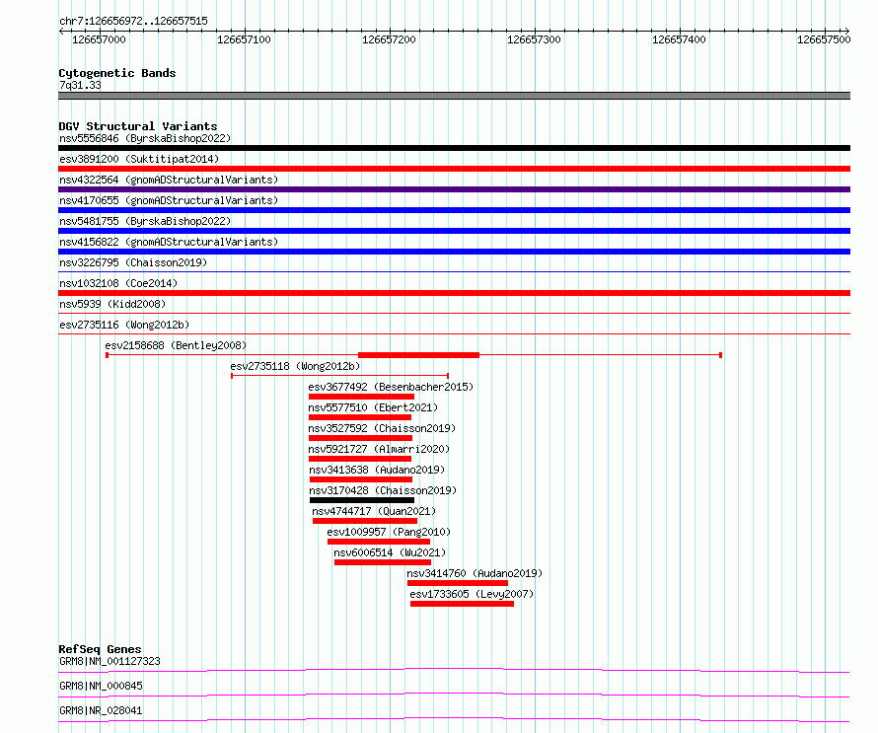
Task: Click the red bar under esv1733605 (Levy2007)
Action: coord(462,604)
